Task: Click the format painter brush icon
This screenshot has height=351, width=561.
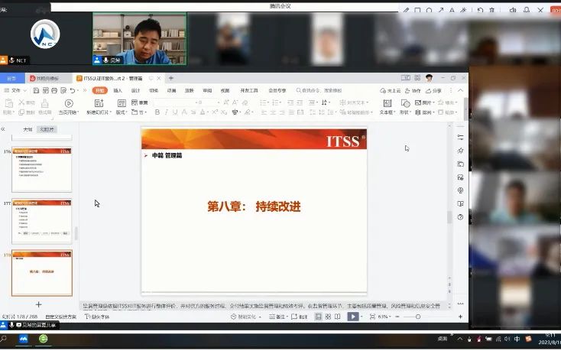Action: pos(45,103)
